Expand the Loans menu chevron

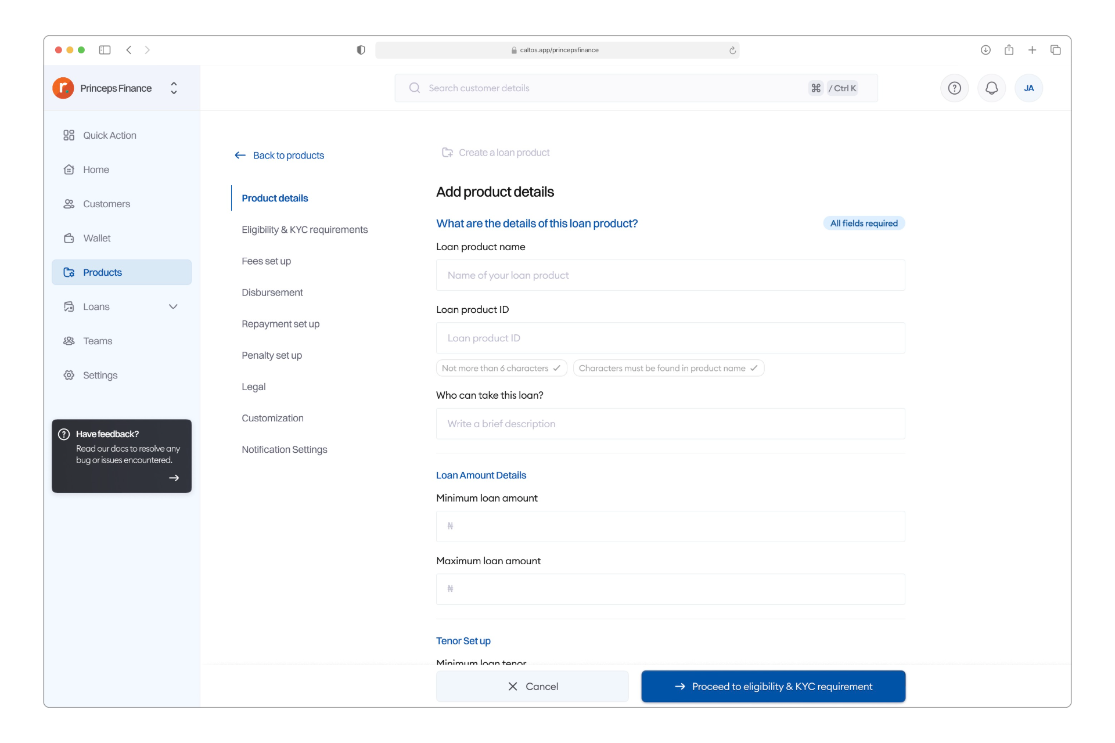click(x=173, y=306)
